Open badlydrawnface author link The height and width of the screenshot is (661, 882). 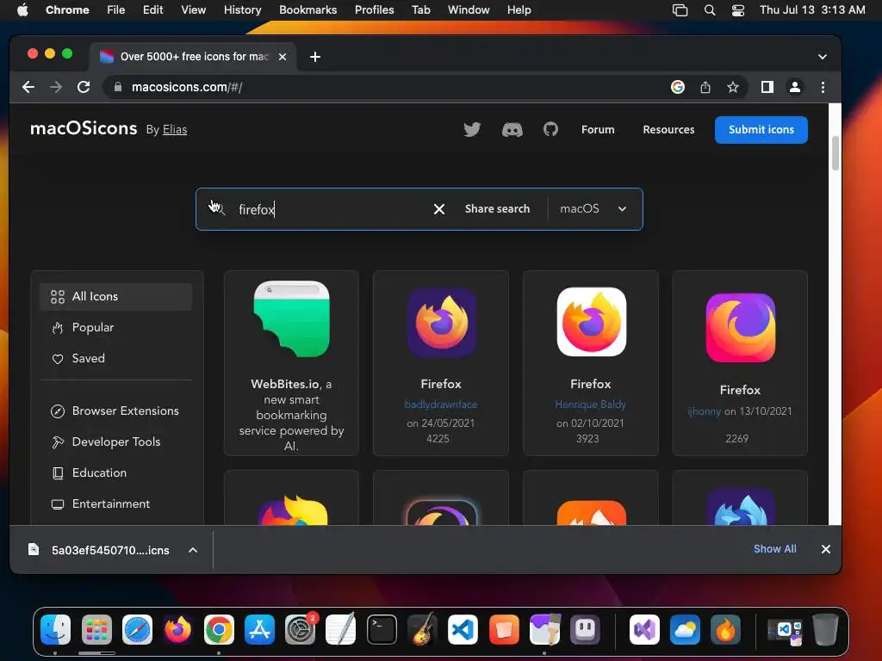pyautogui.click(x=441, y=405)
